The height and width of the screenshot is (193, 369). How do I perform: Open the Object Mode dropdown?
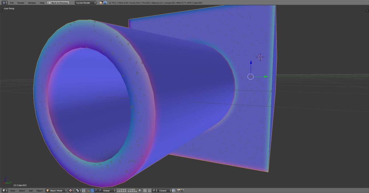[x=57, y=191]
